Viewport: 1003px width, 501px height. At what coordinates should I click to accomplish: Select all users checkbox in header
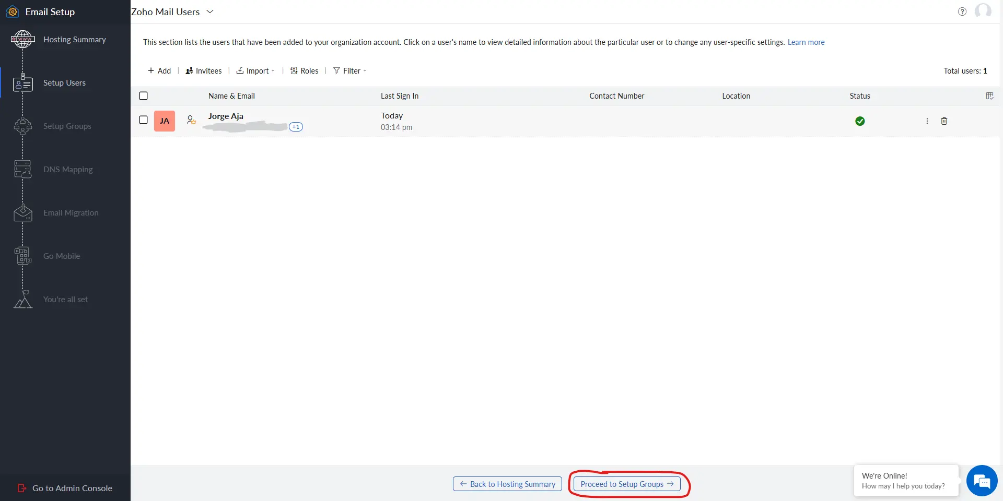[x=144, y=96]
